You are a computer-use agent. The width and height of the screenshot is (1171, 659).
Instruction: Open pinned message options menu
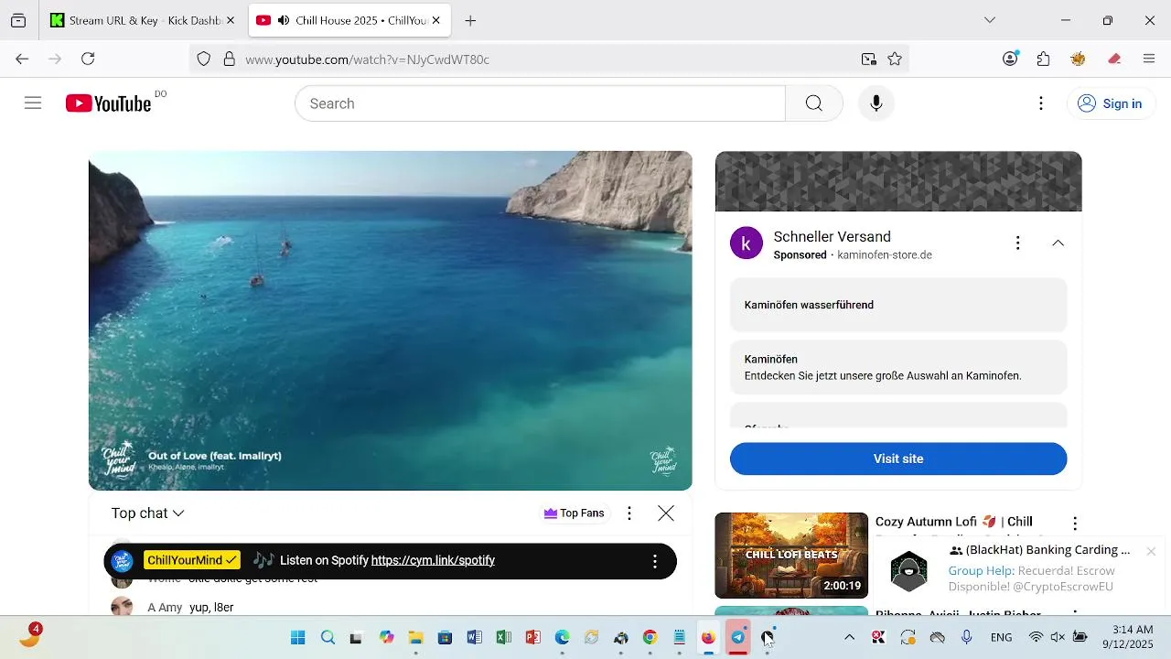click(x=654, y=561)
